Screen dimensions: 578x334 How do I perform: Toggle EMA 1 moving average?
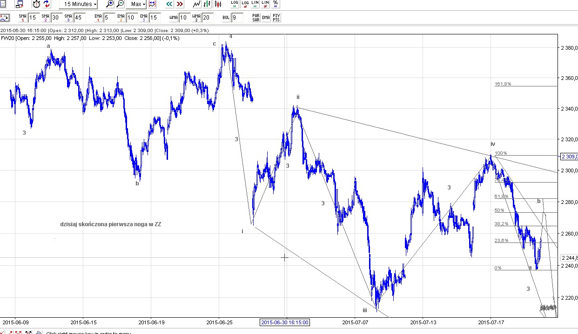(x=98, y=18)
